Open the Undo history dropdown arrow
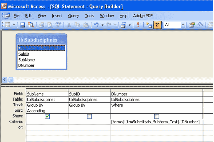The image size is (214, 142). point(102,25)
